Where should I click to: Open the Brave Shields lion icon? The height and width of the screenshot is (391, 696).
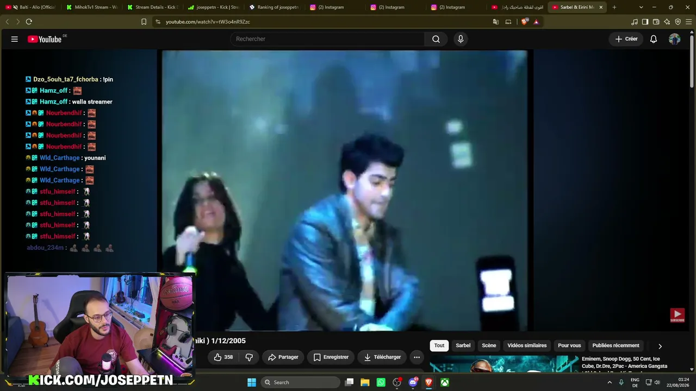(x=524, y=22)
